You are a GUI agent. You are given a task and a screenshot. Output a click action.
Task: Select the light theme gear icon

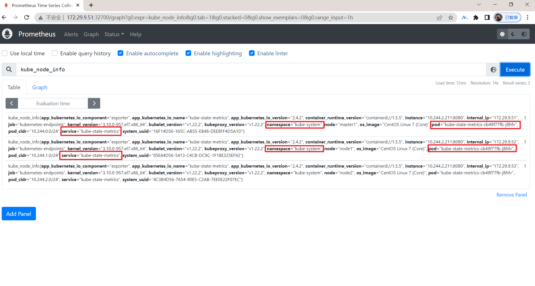pyautogui.click(x=502, y=34)
